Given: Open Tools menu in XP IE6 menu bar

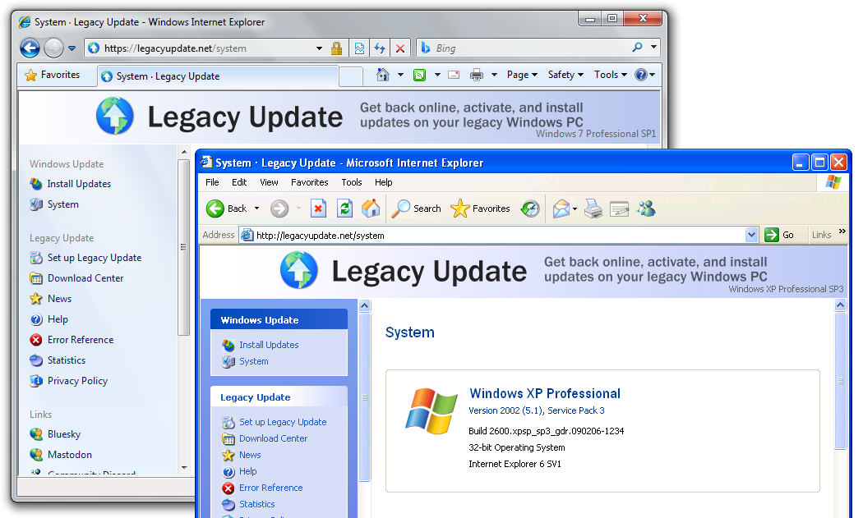Looking at the screenshot, I should tap(351, 182).
